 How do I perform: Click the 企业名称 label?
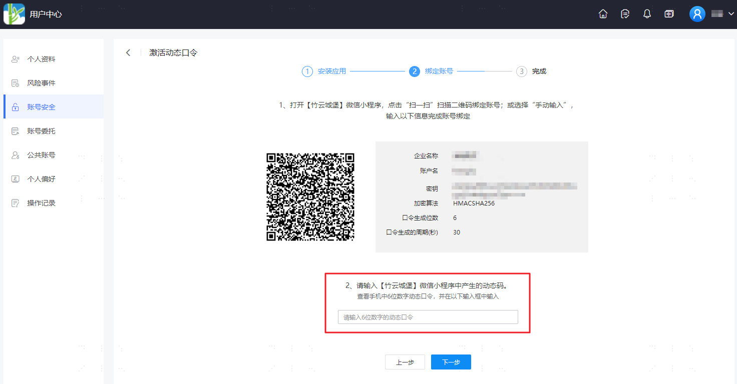click(x=426, y=156)
